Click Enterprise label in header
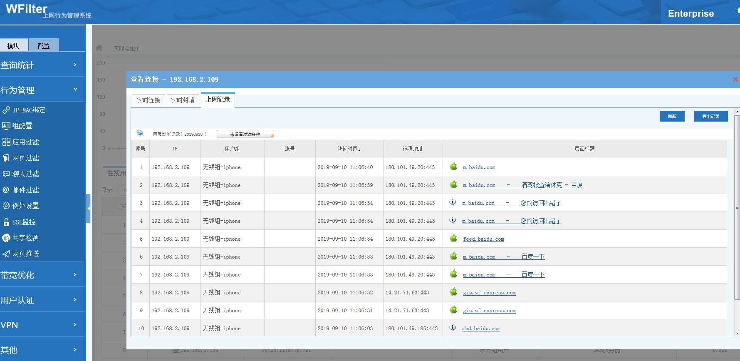740x361 pixels. (691, 13)
